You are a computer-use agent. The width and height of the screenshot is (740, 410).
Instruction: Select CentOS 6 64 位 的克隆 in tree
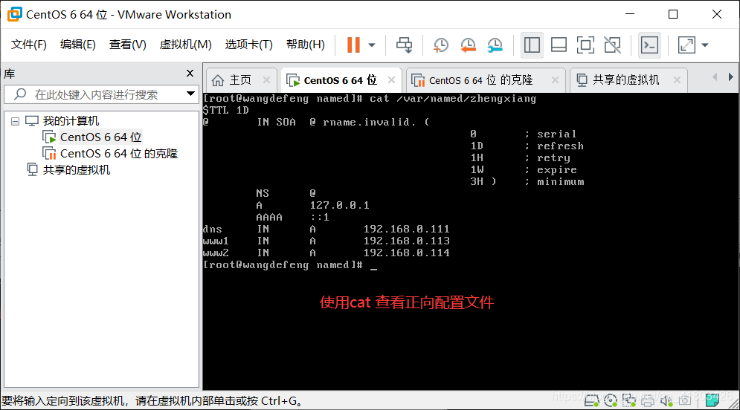119,154
